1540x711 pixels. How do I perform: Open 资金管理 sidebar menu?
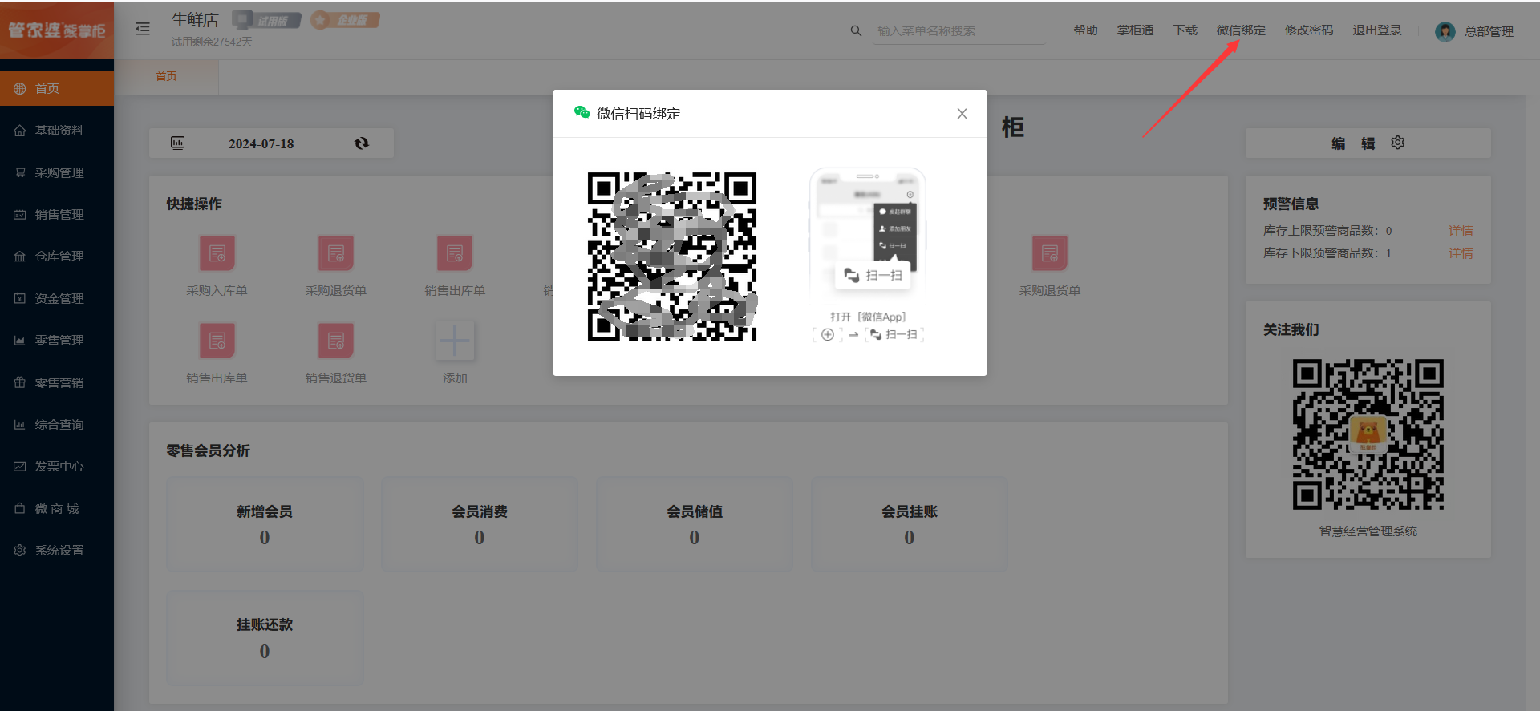(x=57, y=298)
